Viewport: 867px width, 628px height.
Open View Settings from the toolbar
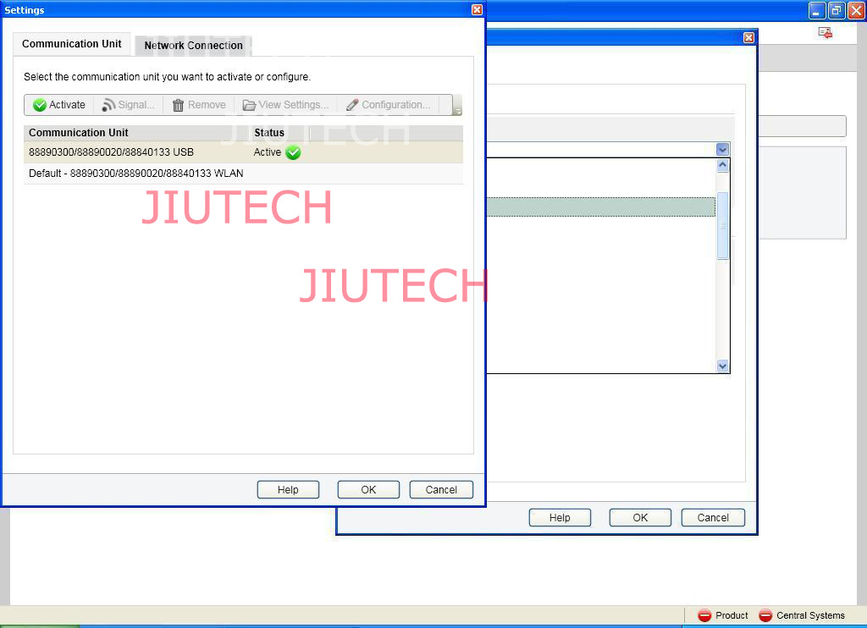coord(285,105)
